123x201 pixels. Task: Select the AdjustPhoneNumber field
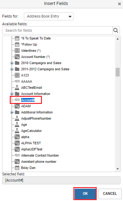pos(36,118)
